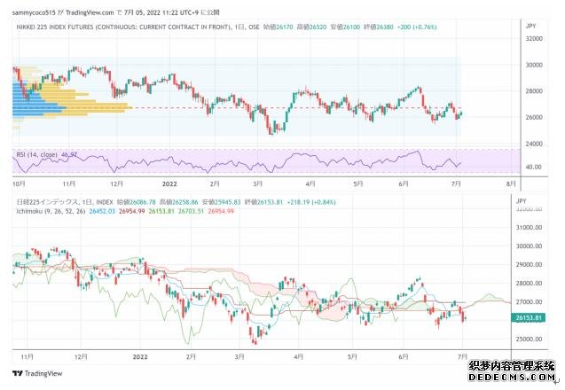This screenshot has height=390, width=565.
Task: Click the 高値26258.86 high value
Action: click(179, 202)
